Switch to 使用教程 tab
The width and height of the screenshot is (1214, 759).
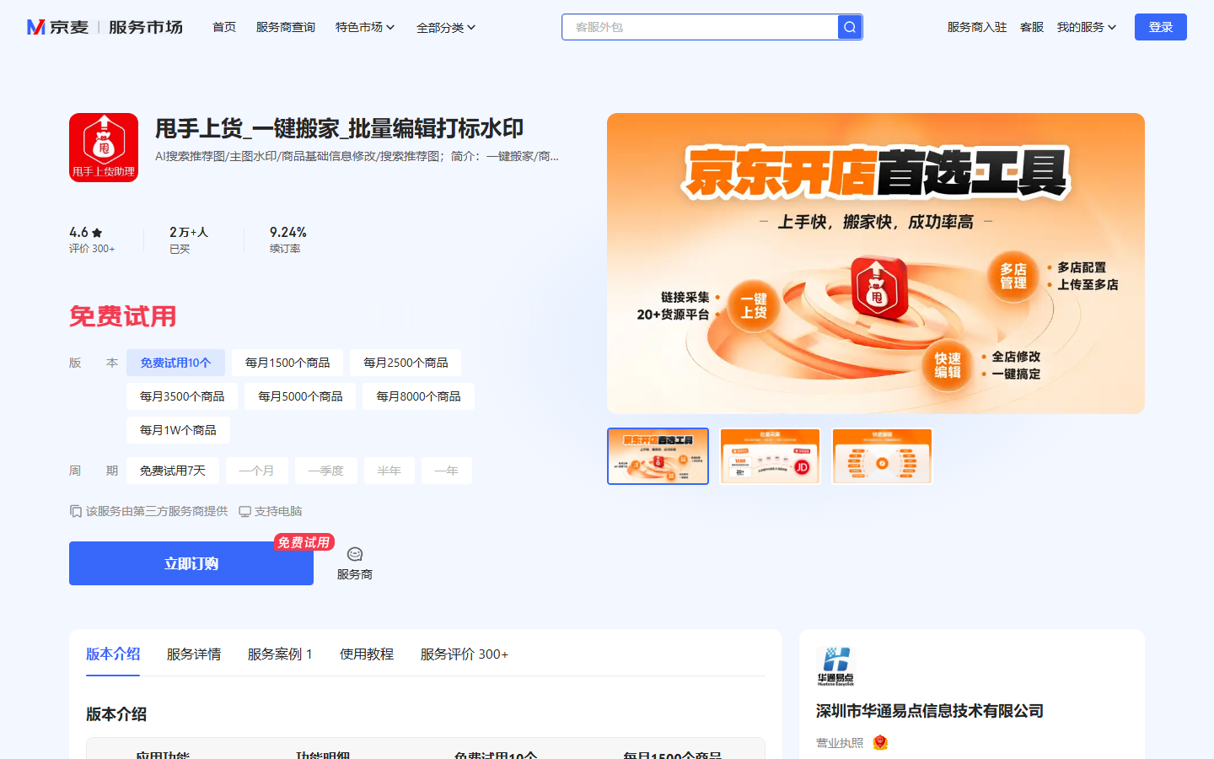pyautogui.click(x=367, y=654)
